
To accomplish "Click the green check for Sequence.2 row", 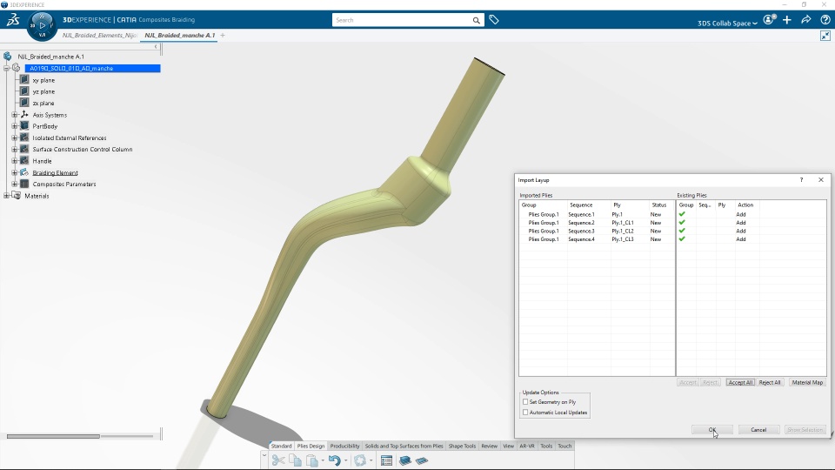I will tap(682, 222).
